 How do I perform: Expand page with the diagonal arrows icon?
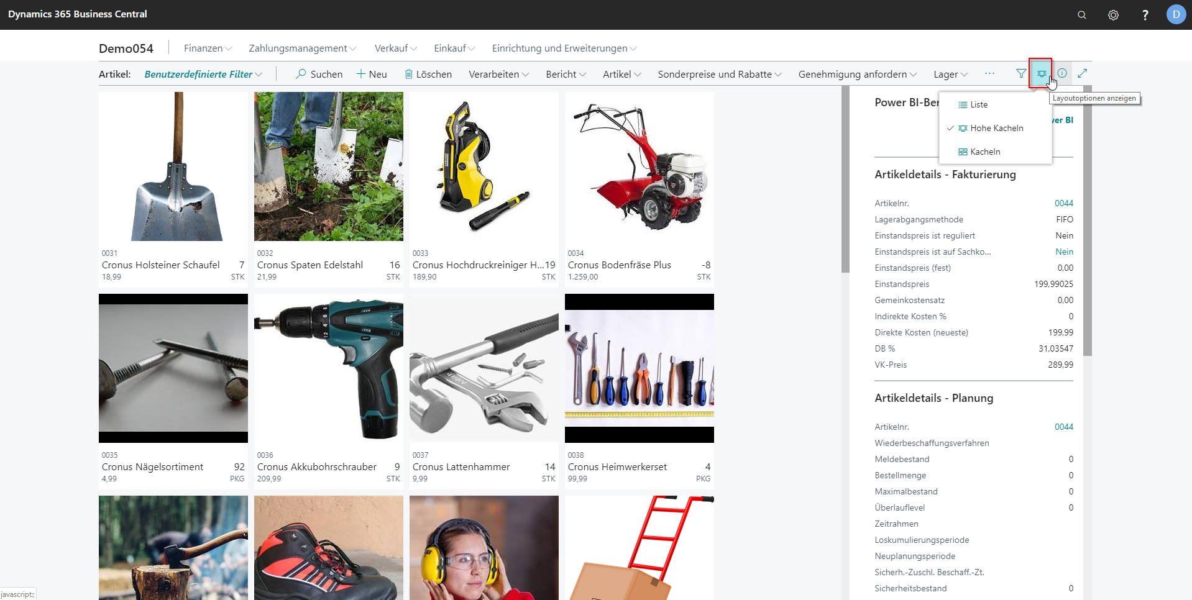[x=1082, y=73]
